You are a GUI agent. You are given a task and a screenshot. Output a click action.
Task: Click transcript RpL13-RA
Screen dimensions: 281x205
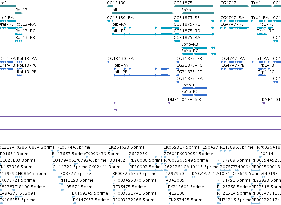click(25, 24)
